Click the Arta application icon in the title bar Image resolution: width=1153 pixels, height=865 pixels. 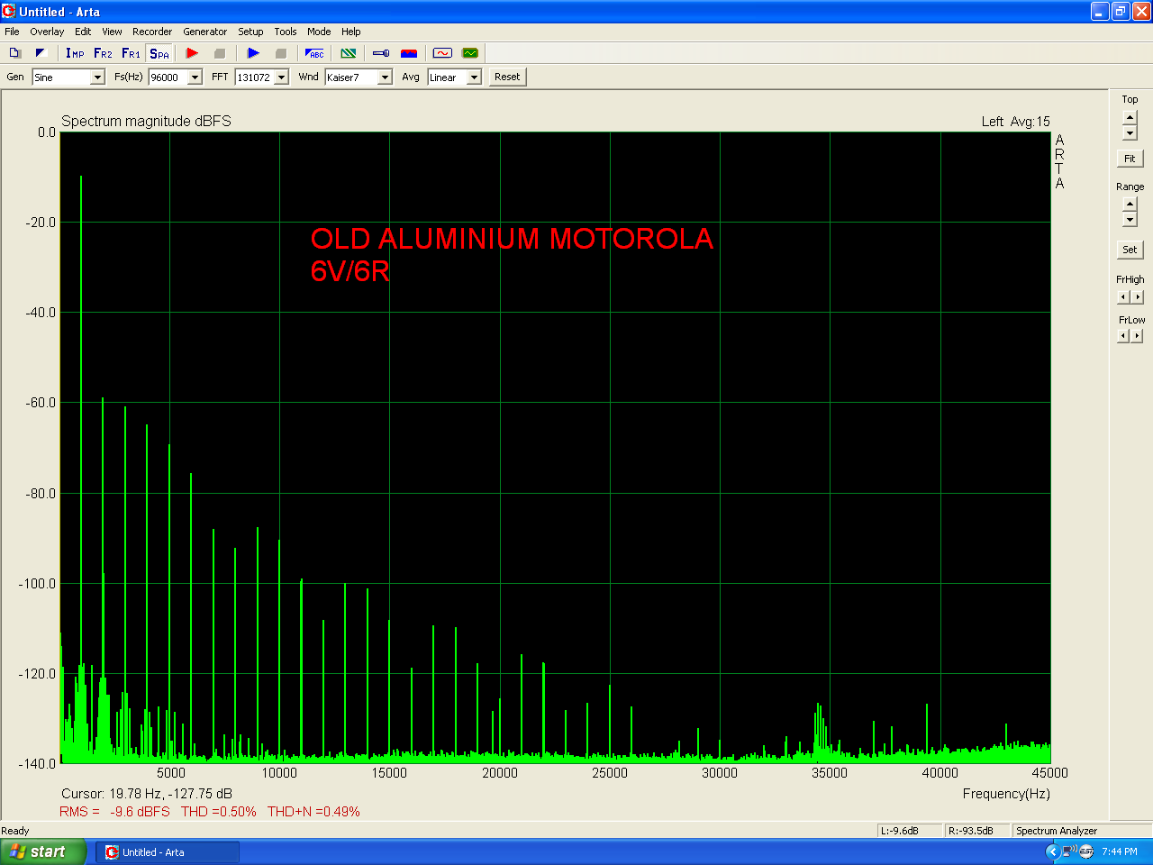9,12
